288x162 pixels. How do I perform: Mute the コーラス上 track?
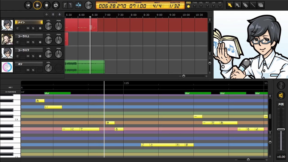(x=28, y=42)
